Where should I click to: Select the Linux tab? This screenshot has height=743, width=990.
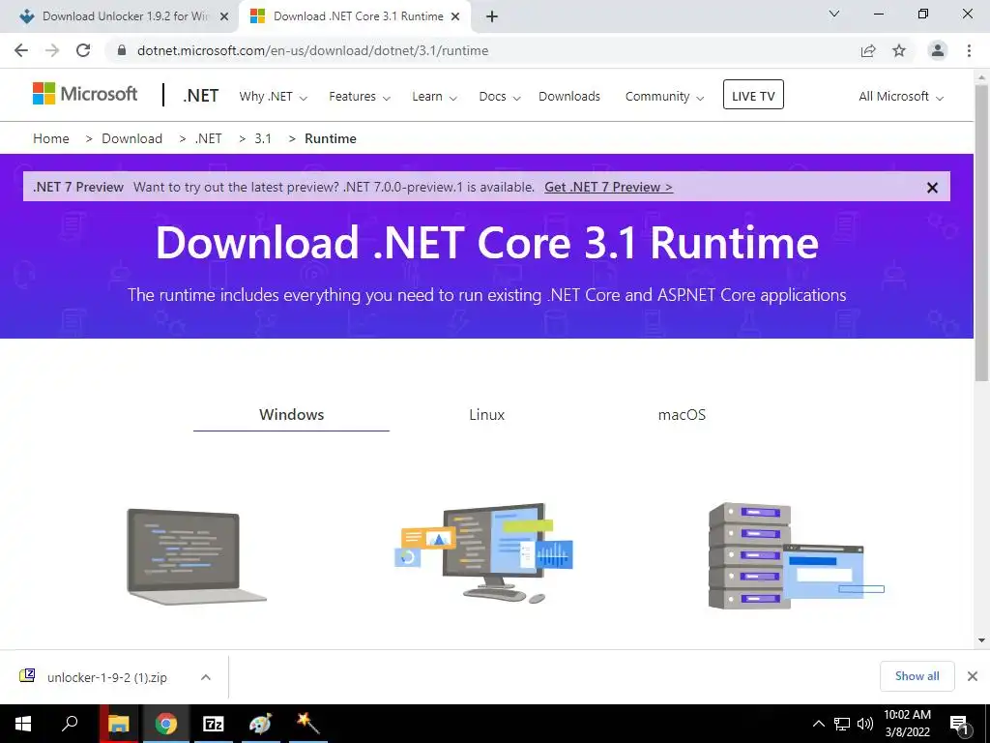[x=487, y=415]
